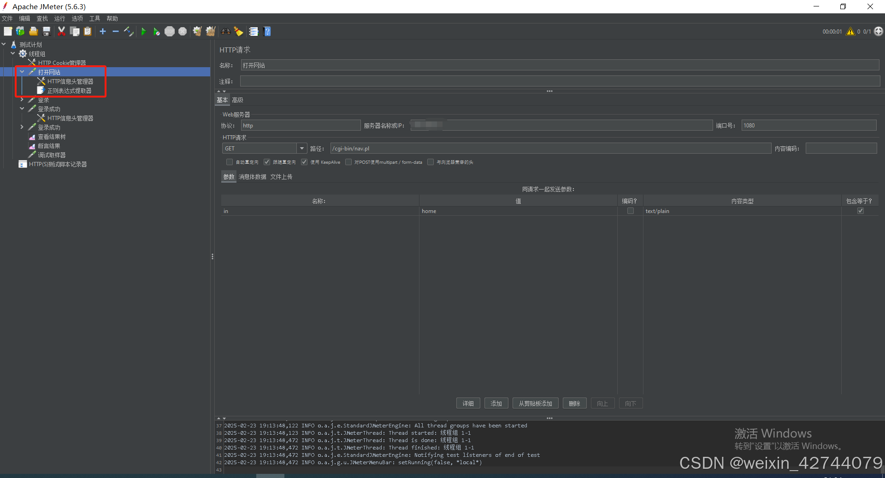Click the 详细 button
Screen dimensions: 885x478
[468, 403]
